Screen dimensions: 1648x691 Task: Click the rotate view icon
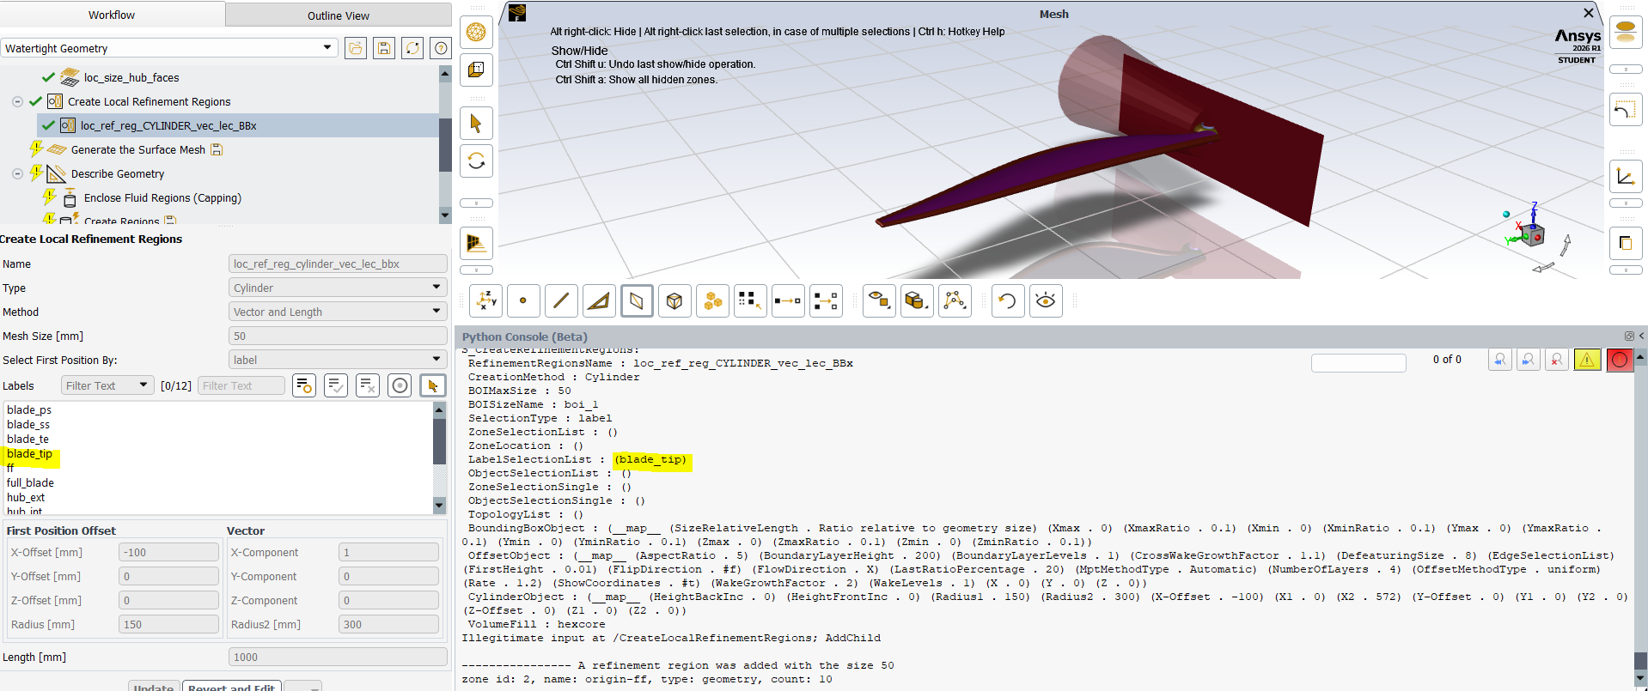point(476,161)
